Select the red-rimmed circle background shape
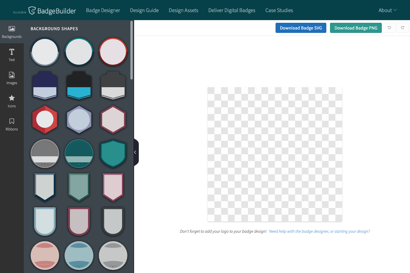Viewport: 410px width, 273px height. pyautogui.click(x=113, y=52)
